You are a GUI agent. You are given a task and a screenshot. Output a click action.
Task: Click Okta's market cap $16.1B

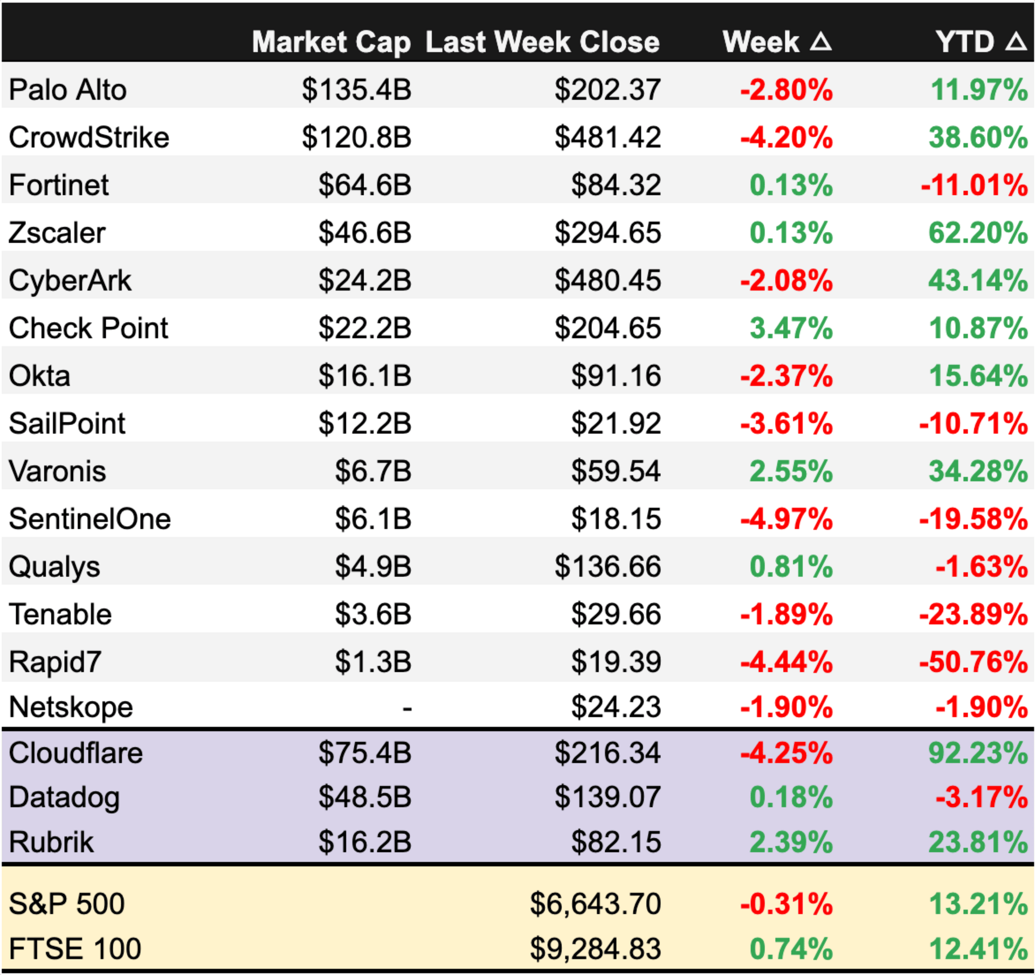pos(364,376)
